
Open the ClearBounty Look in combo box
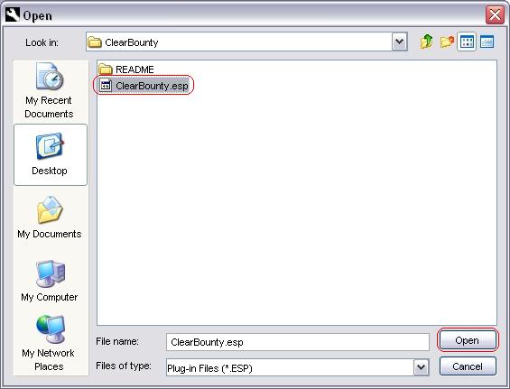click(x=246, y=42)
